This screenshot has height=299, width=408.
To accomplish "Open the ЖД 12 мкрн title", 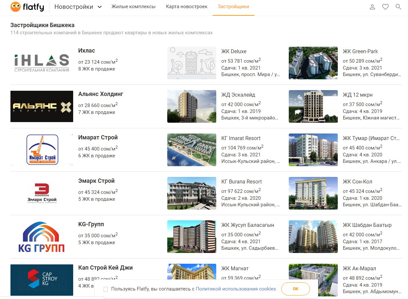I will (x=358, y=95).
